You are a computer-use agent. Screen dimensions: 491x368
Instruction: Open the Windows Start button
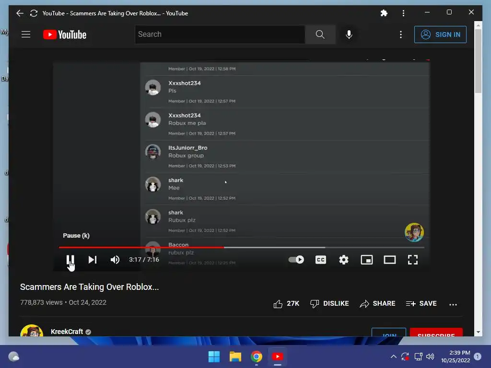(x=214, y=356)
